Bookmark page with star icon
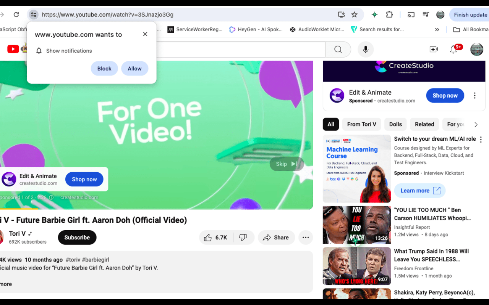 point(355,15)
